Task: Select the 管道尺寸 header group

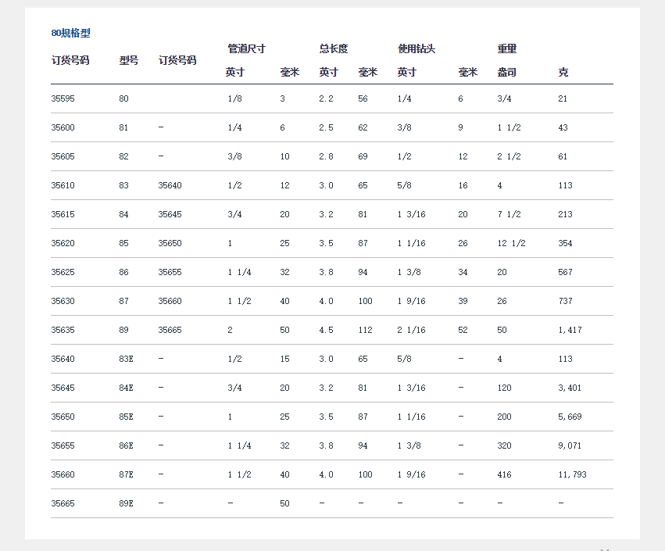Action: tap(246, 48)
